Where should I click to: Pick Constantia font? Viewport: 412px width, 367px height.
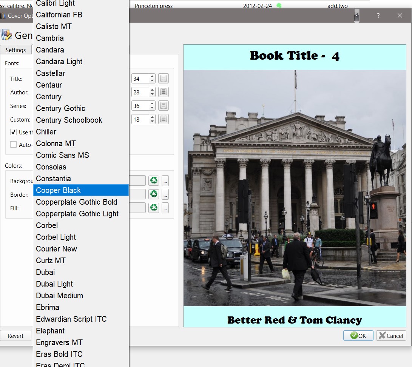click(81, 178)
